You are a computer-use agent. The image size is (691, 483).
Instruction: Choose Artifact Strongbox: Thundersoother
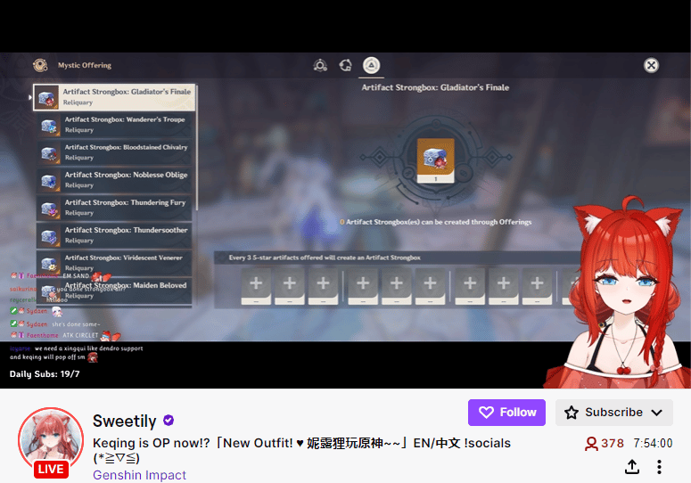[x=114, y=235]
